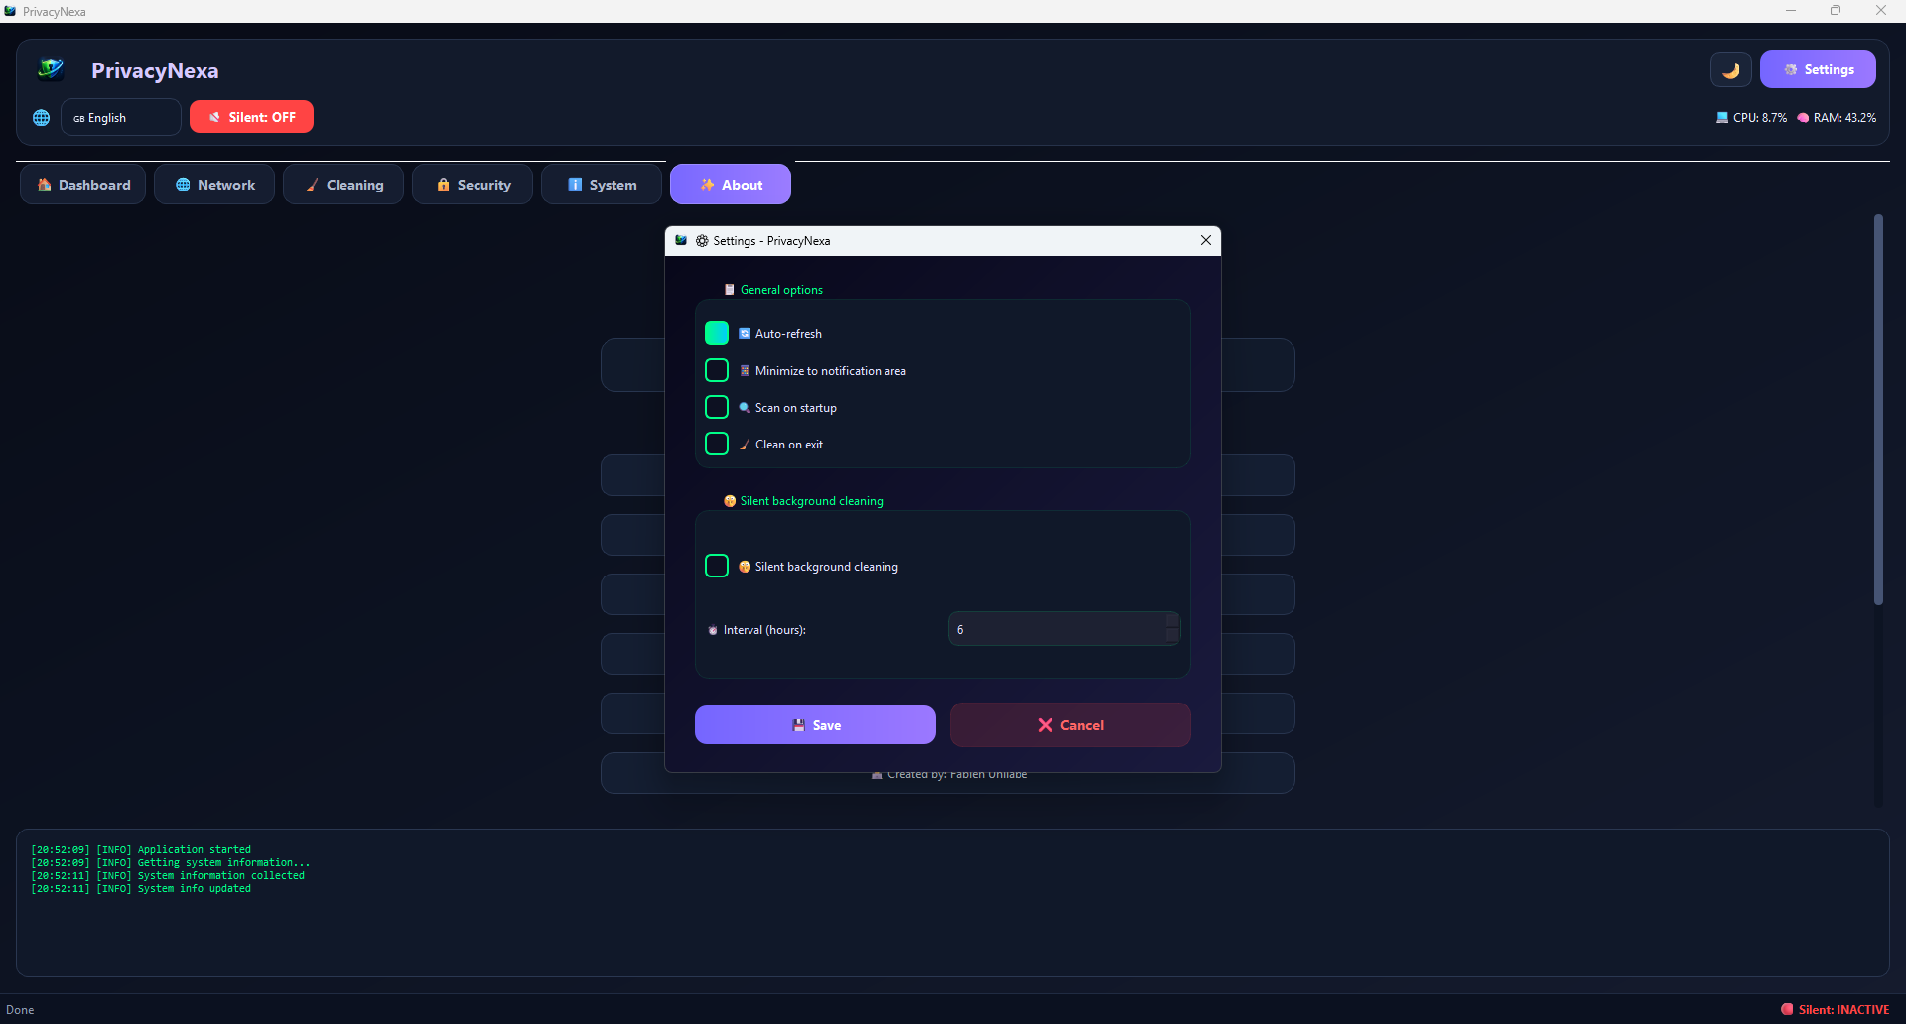The image size is (1906, 1024).
Task: Click the log line "System information collected"
Action: click(x=168, y=876)
